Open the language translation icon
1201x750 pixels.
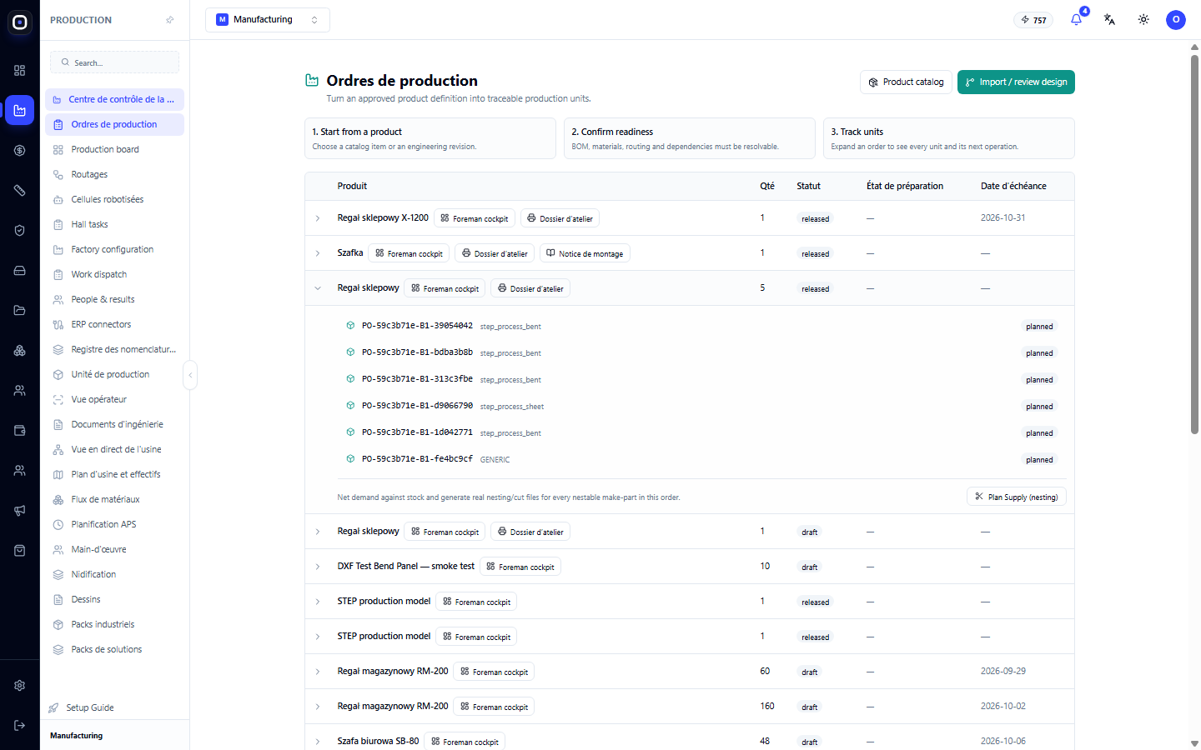click(1109, 20)
